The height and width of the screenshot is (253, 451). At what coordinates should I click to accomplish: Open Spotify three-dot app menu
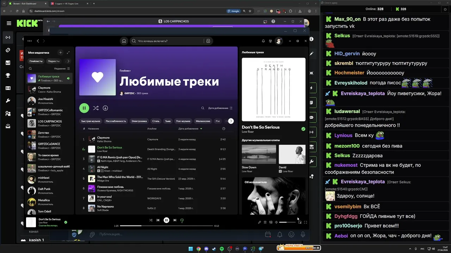pos(30,41)
